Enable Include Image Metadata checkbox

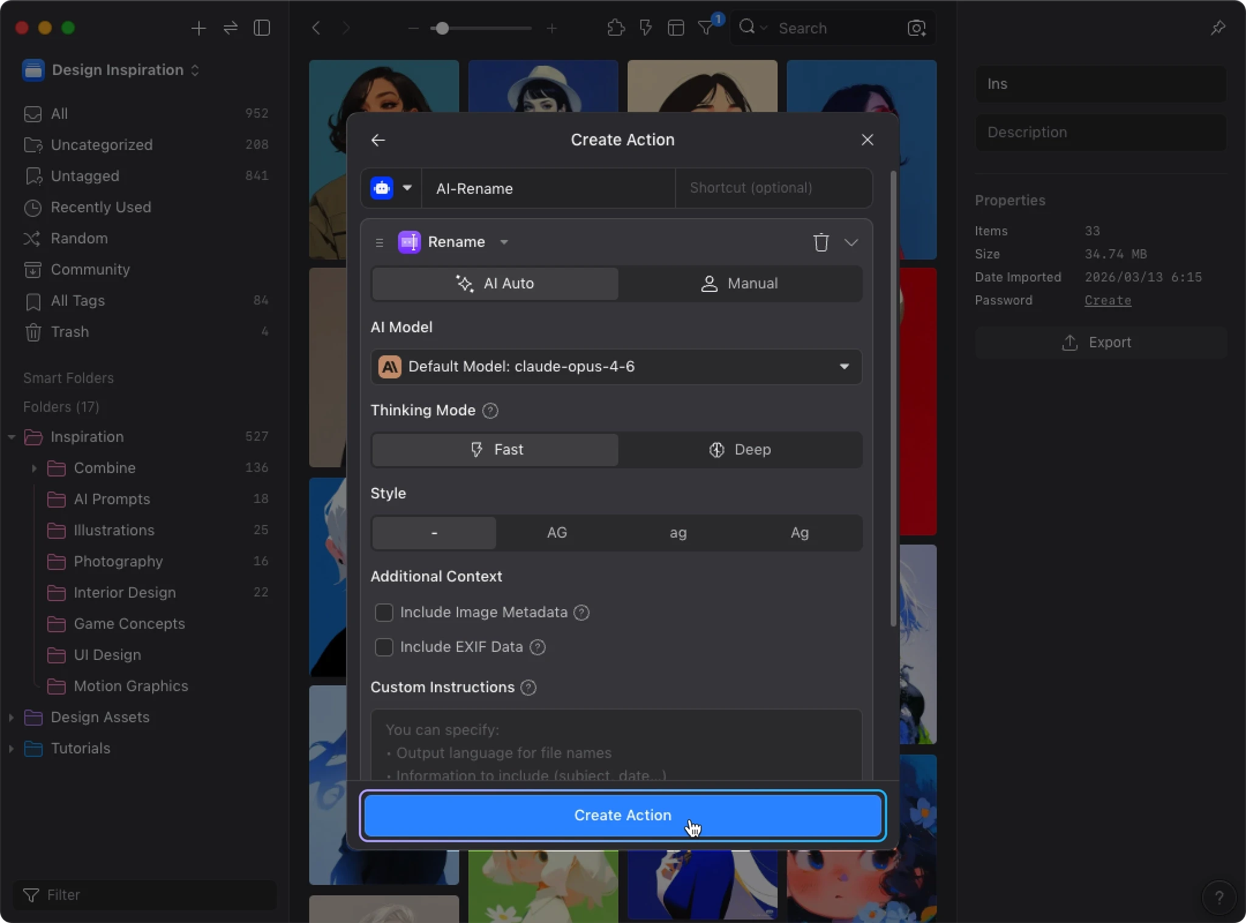tap(384, 612)
